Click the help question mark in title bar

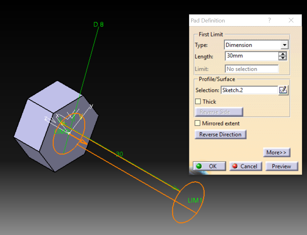coord(269,20)
